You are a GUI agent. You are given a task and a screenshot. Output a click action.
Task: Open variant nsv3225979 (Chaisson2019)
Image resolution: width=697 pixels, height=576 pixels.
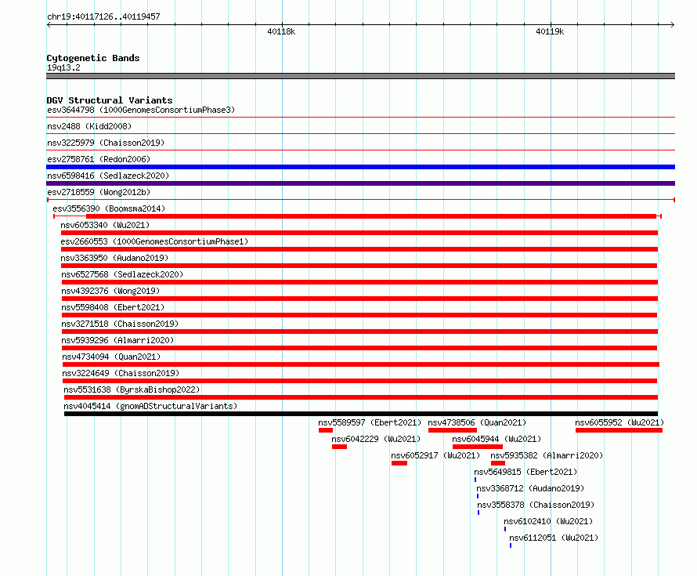106,143
